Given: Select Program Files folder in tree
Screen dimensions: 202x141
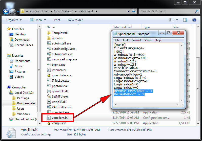Looking at the screenshot, I should click(x=24, y=103).
